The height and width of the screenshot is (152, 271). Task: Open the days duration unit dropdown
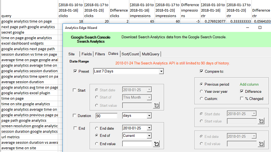(x=149, y=116)
